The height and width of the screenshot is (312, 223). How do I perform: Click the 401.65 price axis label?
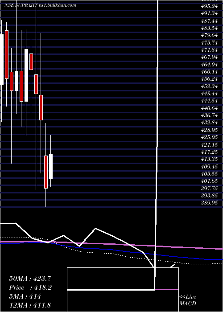209,181
